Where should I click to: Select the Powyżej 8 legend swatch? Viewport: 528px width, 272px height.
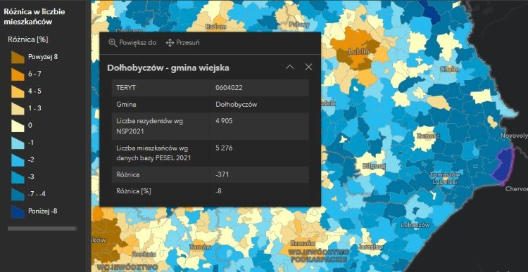click(x=18, y=57)
